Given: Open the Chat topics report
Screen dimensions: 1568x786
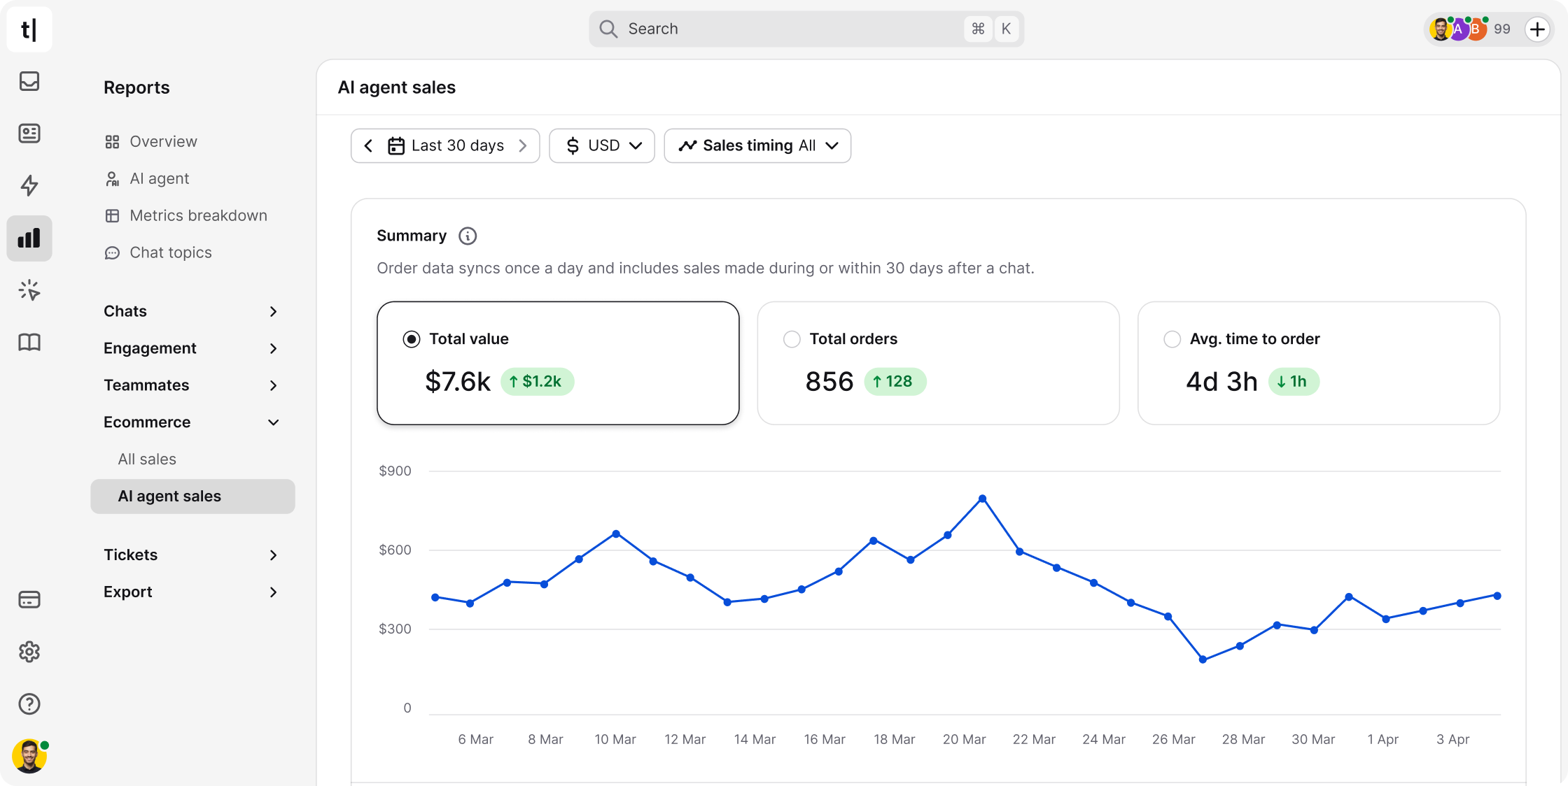Looking at the screenshot, I should click(x=170, y=252).
